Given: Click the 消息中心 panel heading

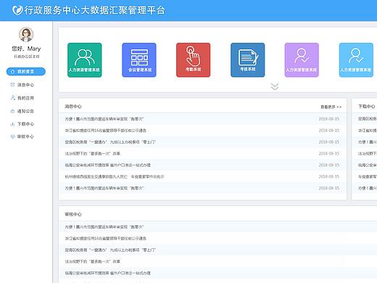Looking at the screenshot, I should [73, 107].
